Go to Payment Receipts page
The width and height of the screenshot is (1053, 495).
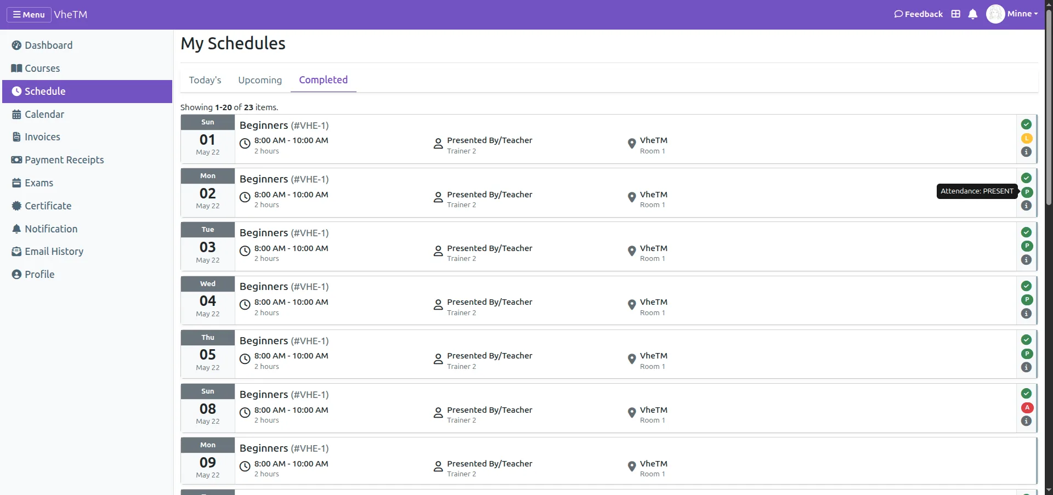tap(87, 160)
